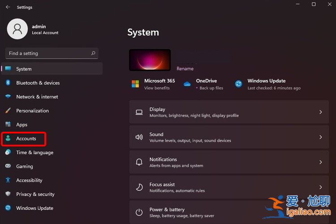The height and width of the screenshot is (224, 336).
Task: Click the Privacy shield icon
Action: point(8,194)
